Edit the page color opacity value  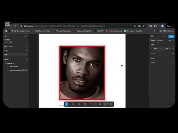click(x=168, y=49)
